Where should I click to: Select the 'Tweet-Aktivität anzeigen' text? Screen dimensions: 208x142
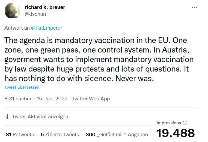40,117
